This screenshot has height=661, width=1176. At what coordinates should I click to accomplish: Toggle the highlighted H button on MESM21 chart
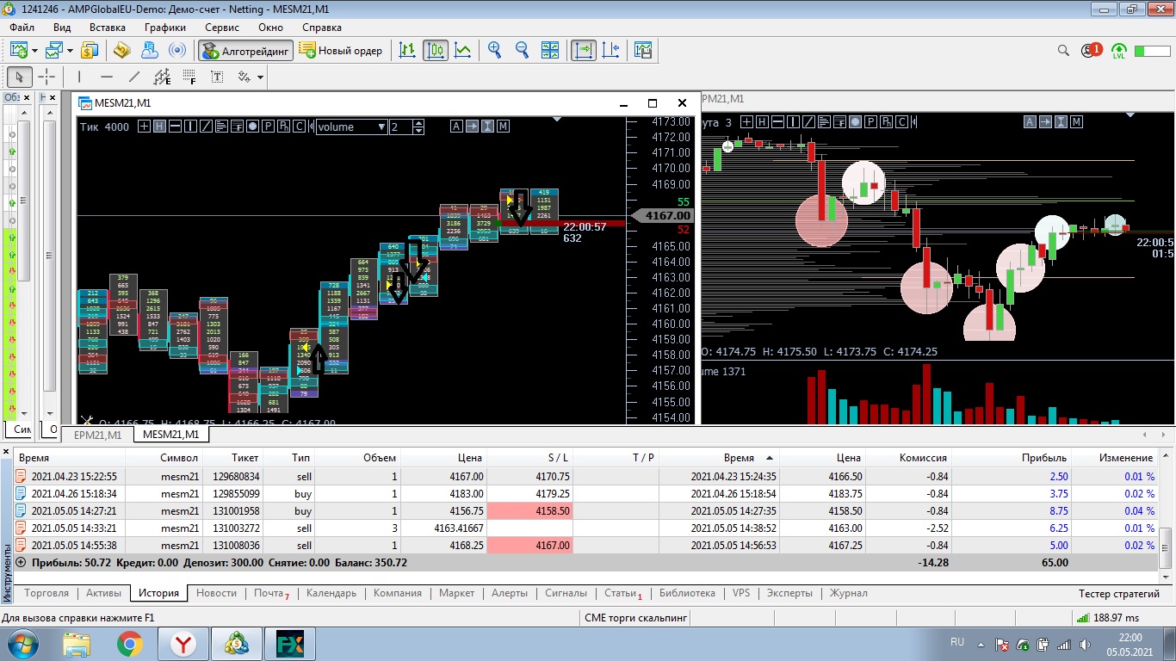click(x=159, y=127)
